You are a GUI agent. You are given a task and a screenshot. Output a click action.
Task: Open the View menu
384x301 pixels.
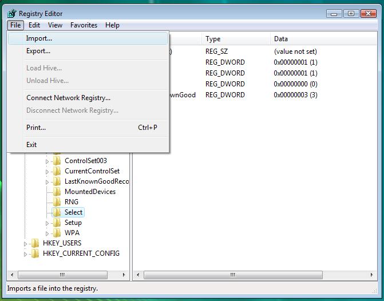coord(55,25)
